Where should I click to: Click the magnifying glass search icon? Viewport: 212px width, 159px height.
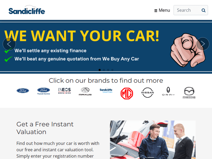(x=204, y=10)
